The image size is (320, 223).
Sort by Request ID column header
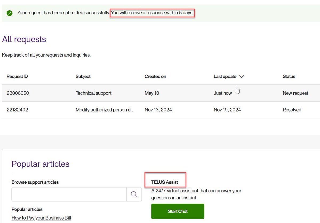coord(17,76)
